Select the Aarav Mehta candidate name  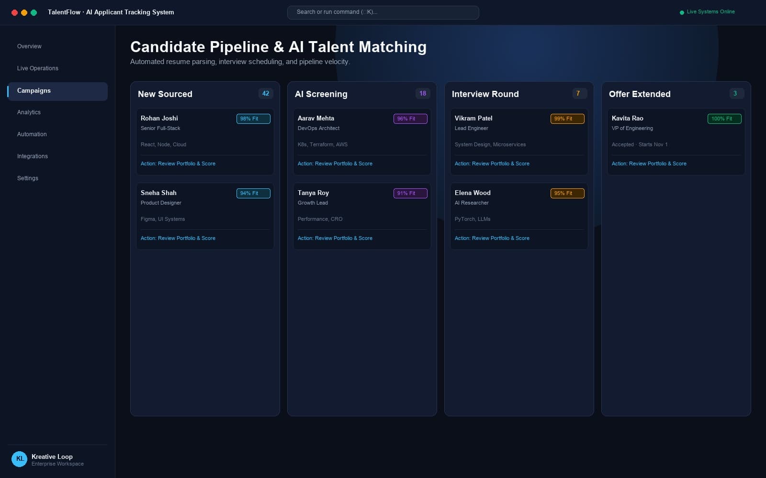[x=316, y=118]
